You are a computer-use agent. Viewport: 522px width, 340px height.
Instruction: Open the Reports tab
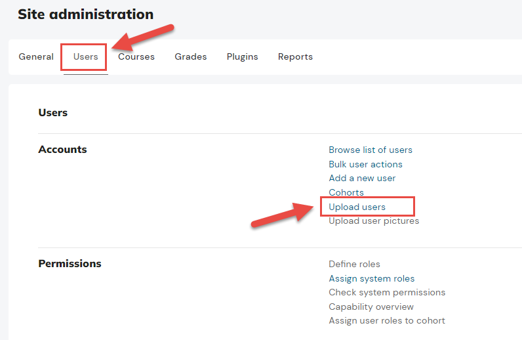(295, 56)
